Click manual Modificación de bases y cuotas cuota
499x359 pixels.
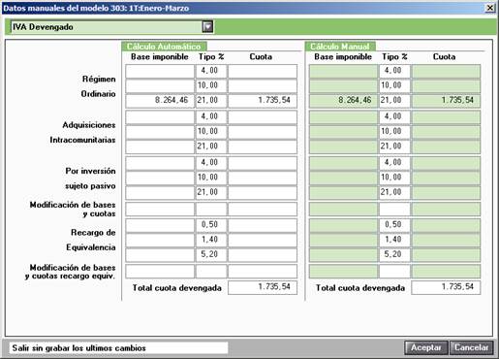coord(446,209)
